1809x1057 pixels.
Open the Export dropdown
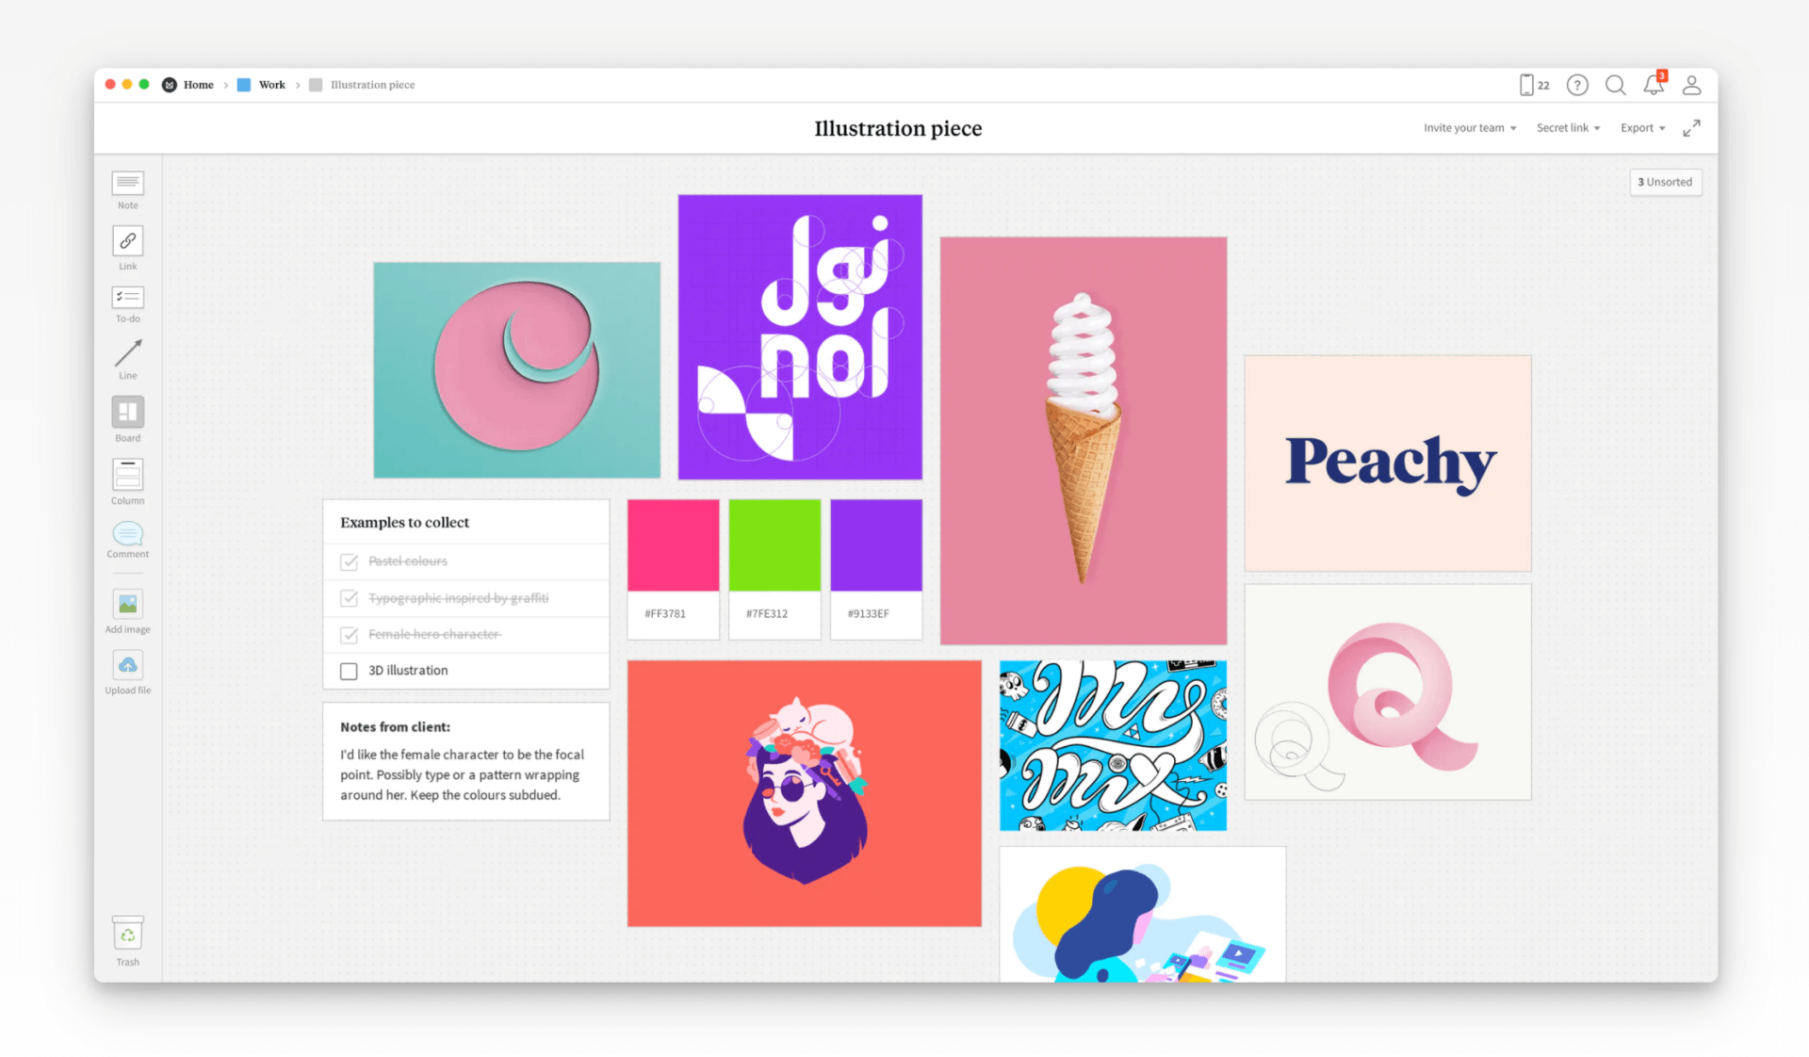(1641, 127)
